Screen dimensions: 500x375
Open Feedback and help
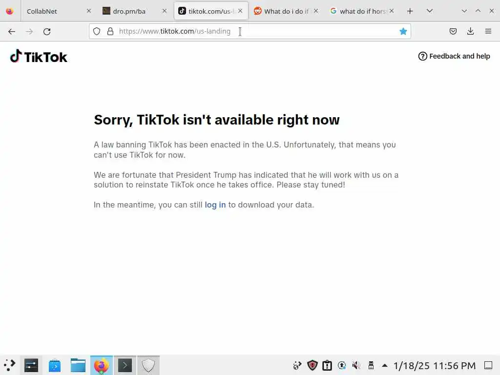pyautogui.click(x=454, y=56)
